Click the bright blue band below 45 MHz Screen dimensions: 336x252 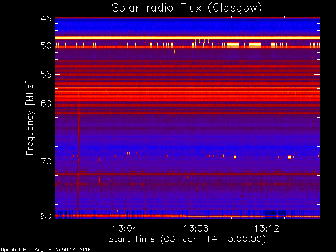click(x=186, y=26)
